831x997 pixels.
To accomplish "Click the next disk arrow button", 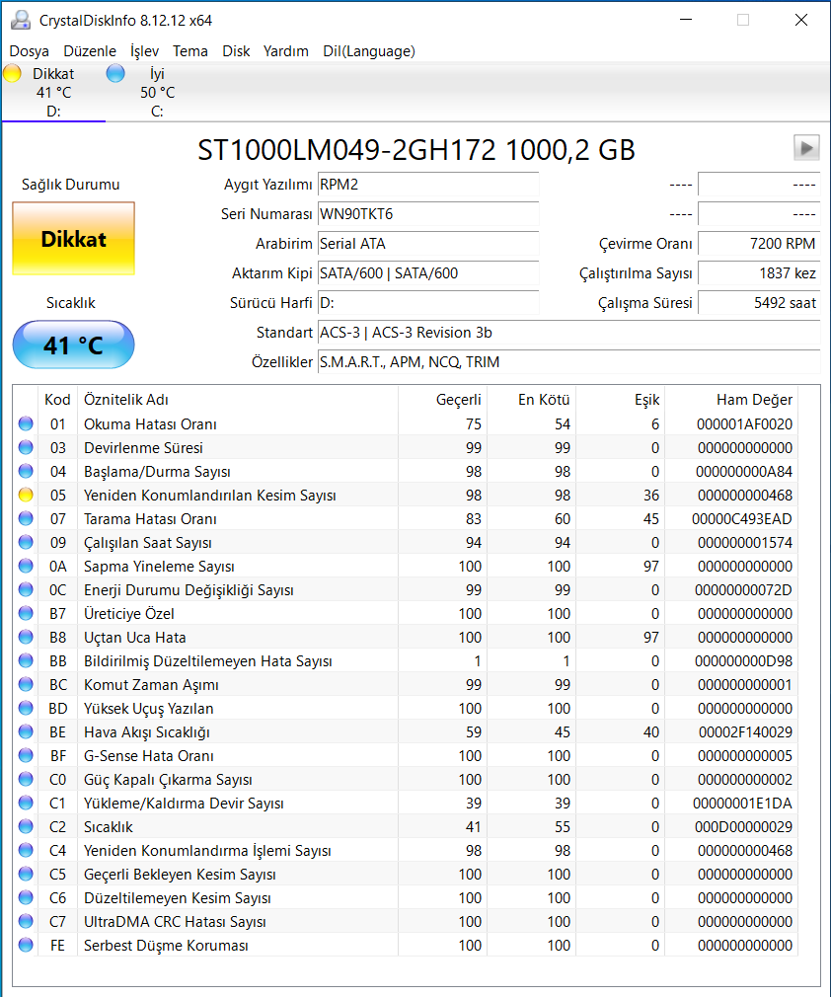I will click(806, 148).
